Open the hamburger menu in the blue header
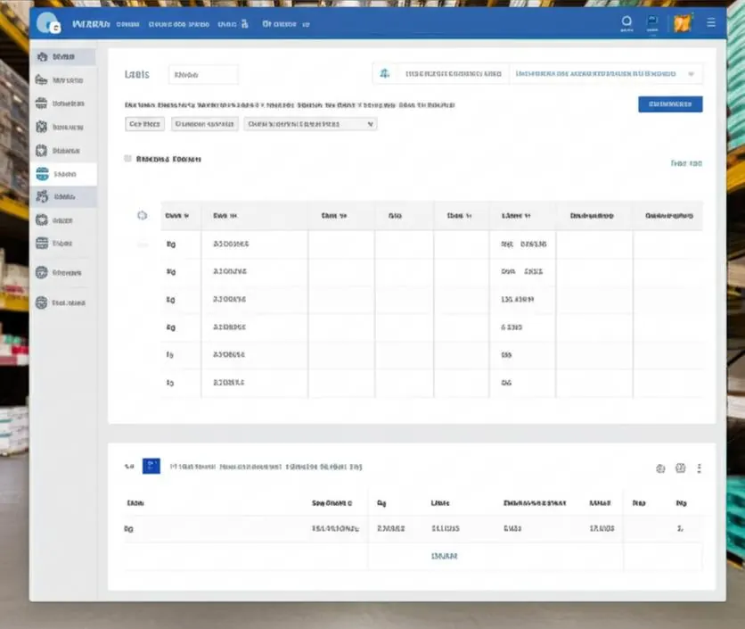 tap(711, 22)
